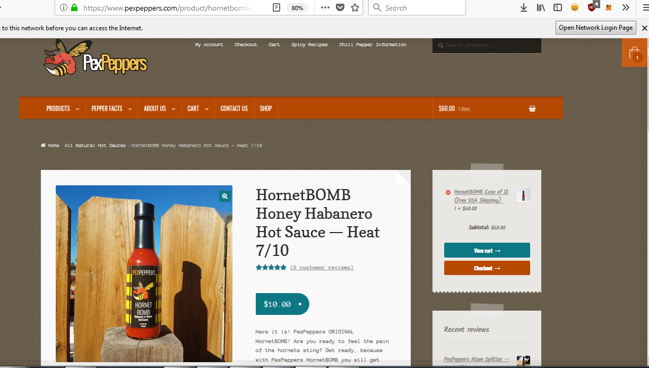Click the View cart button
This screenshot has width=649, height=368.
[487, 250]
